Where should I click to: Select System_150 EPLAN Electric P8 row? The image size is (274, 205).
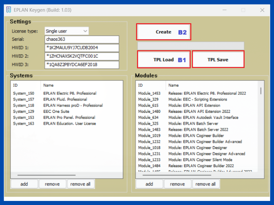55,93
